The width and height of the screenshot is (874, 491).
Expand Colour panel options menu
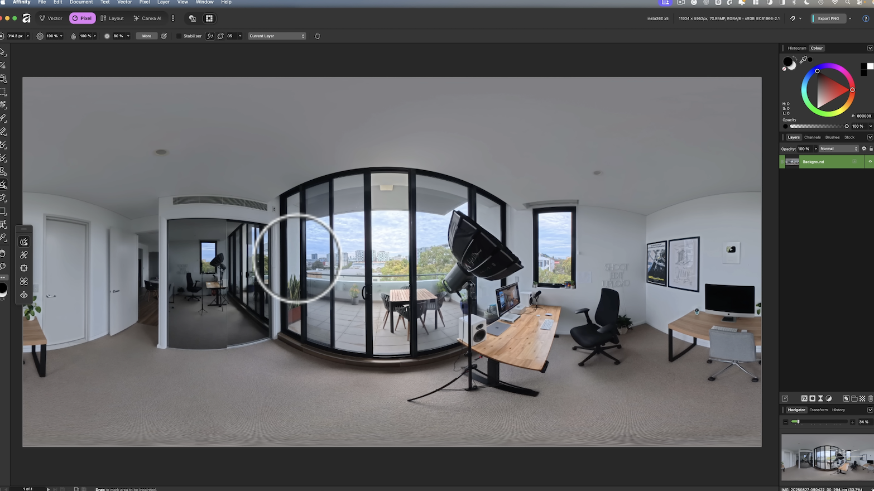(870, 49)
